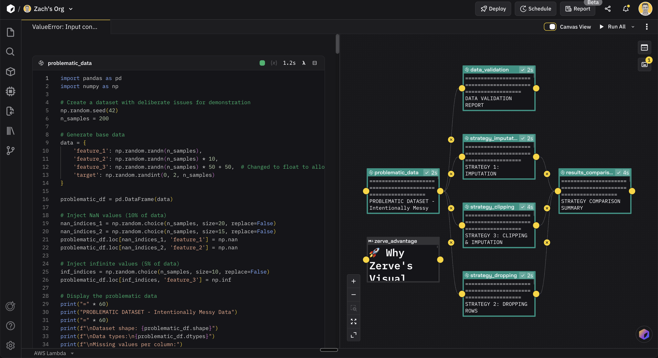Open the three-dot overflow menu near Run All
Screen dimensions: 658x358
click(x=647, y=26)
